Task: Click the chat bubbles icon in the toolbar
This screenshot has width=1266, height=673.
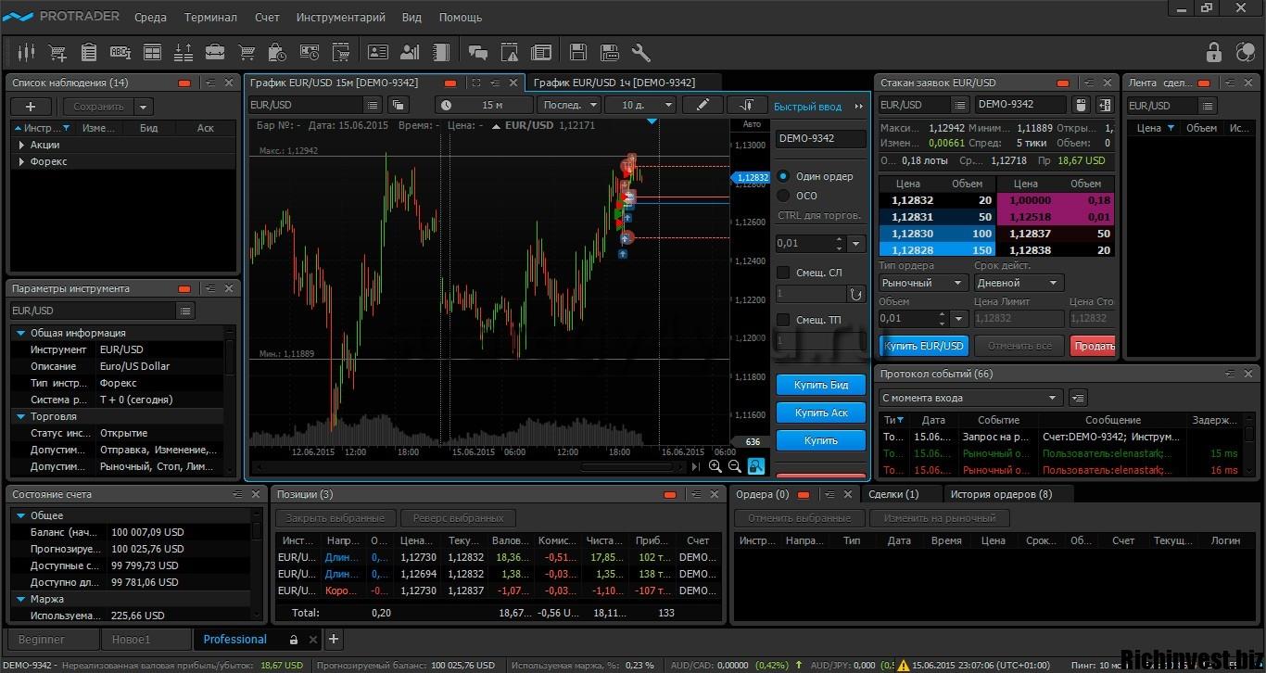Action: [x=478, y=52]
